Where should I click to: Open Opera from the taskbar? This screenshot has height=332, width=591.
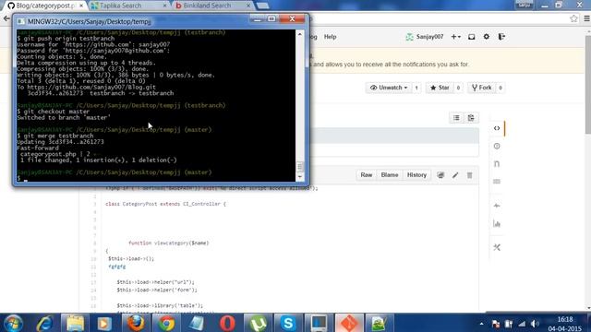point(227,323)
